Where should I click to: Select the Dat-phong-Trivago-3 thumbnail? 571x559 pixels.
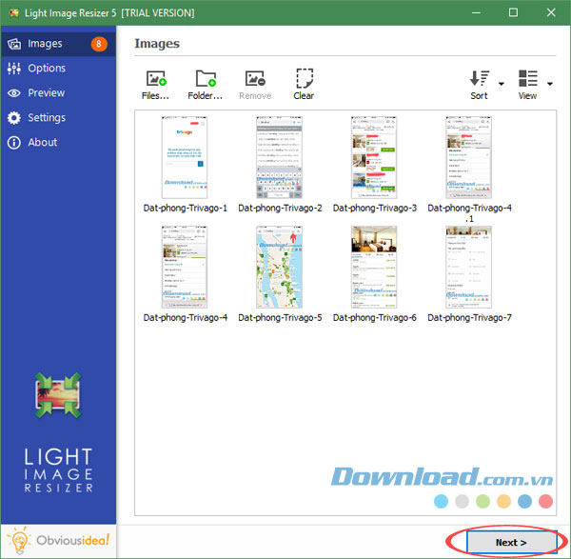[374, 157]
